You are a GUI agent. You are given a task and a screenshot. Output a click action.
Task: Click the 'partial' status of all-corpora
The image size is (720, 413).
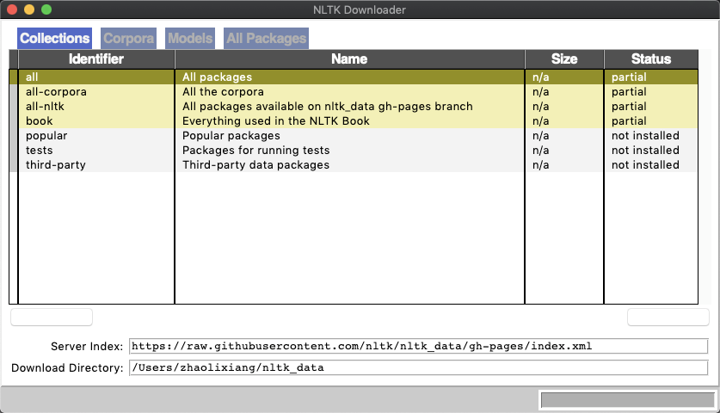point(629,92)
